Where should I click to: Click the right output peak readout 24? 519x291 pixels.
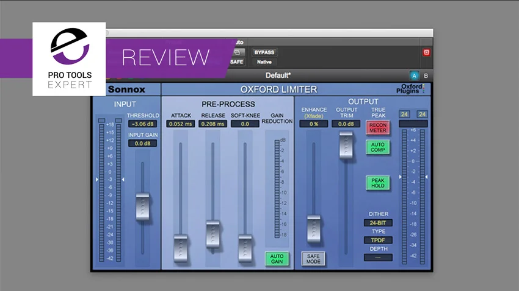pos(422,114)
